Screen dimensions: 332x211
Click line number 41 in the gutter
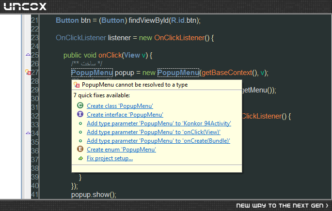click(x=35, y=195)
